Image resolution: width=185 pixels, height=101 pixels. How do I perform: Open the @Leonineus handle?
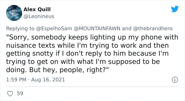(x=39, y=16)
